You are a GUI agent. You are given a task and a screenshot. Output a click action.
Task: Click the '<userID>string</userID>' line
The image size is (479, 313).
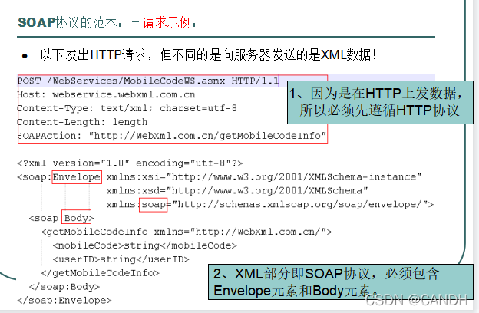point(121,259)
